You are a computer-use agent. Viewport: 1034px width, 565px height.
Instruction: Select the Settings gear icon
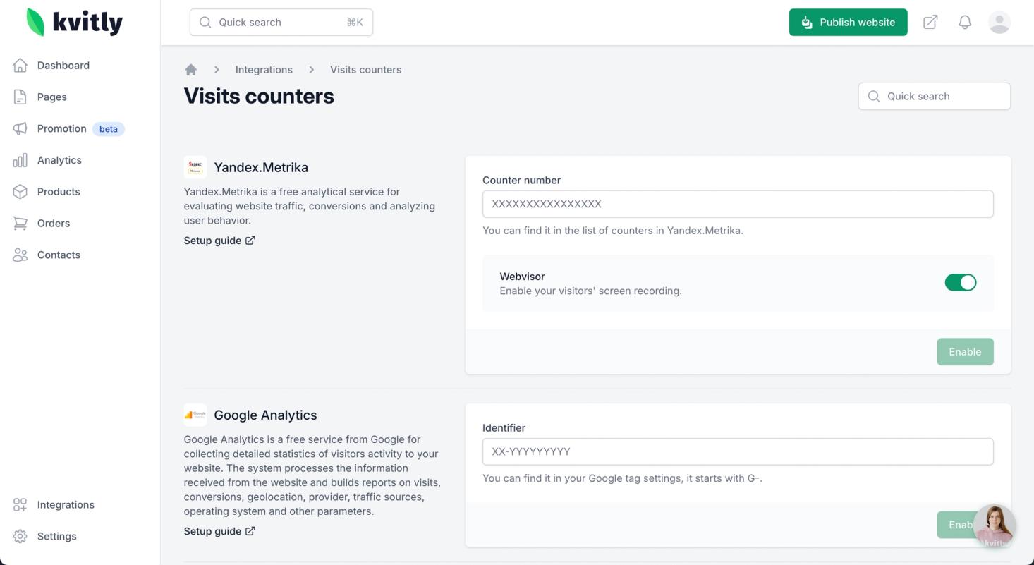pos(20,537)
